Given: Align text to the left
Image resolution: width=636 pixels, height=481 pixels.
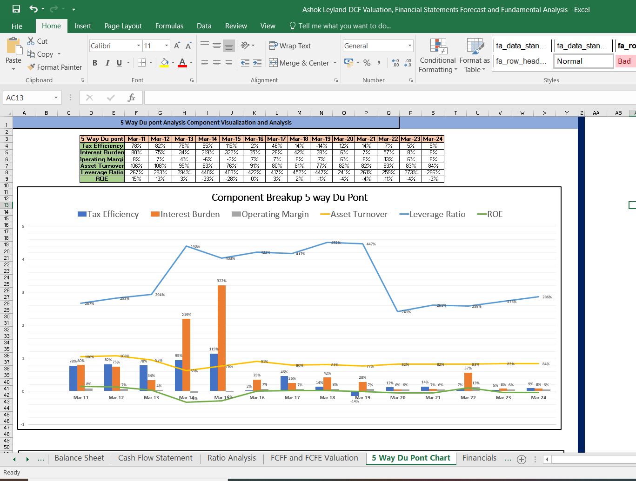Looking at the screenshot, I should click(205, 63).
